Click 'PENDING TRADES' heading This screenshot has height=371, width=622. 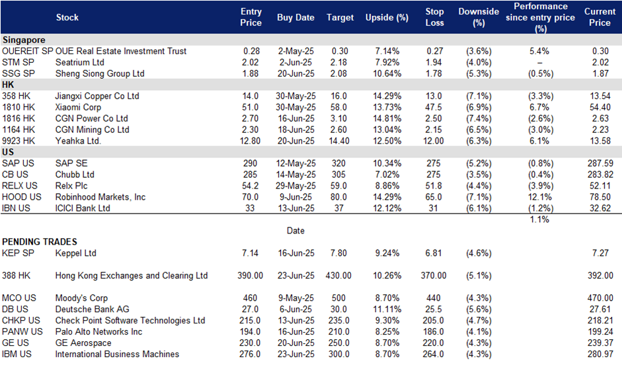tap(39, 241)
